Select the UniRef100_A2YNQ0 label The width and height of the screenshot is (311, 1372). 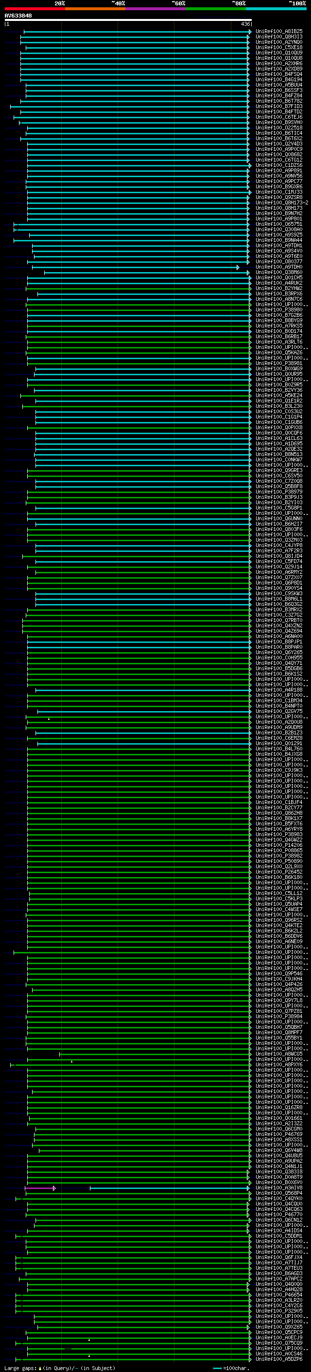[x=279, y=42]
